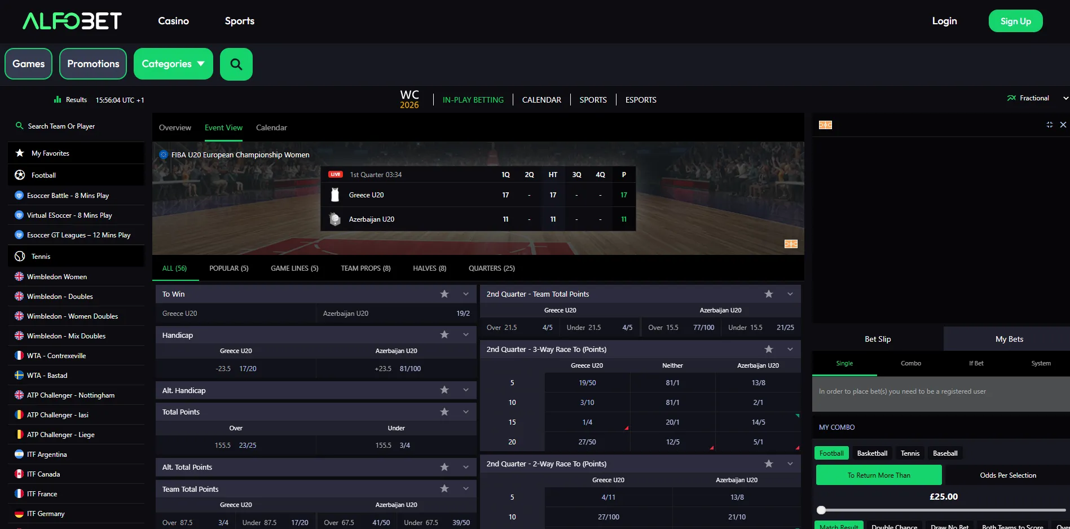Image resolution: width=1070 pixels, height=529 pixels.
Task: Collapse the Handicap market
Action: 466,335
